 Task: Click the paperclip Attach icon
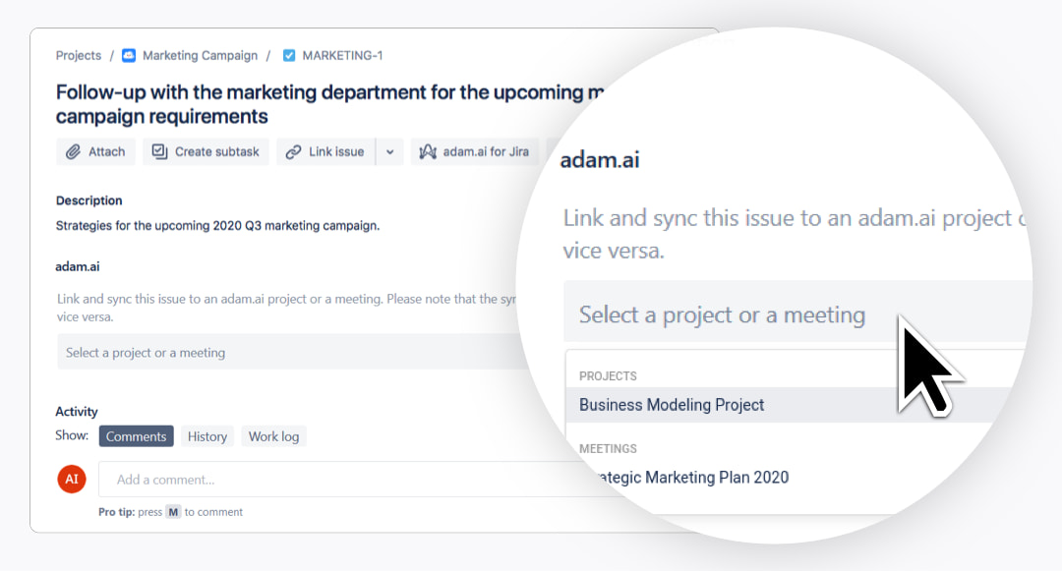click(x=73, y=151)
